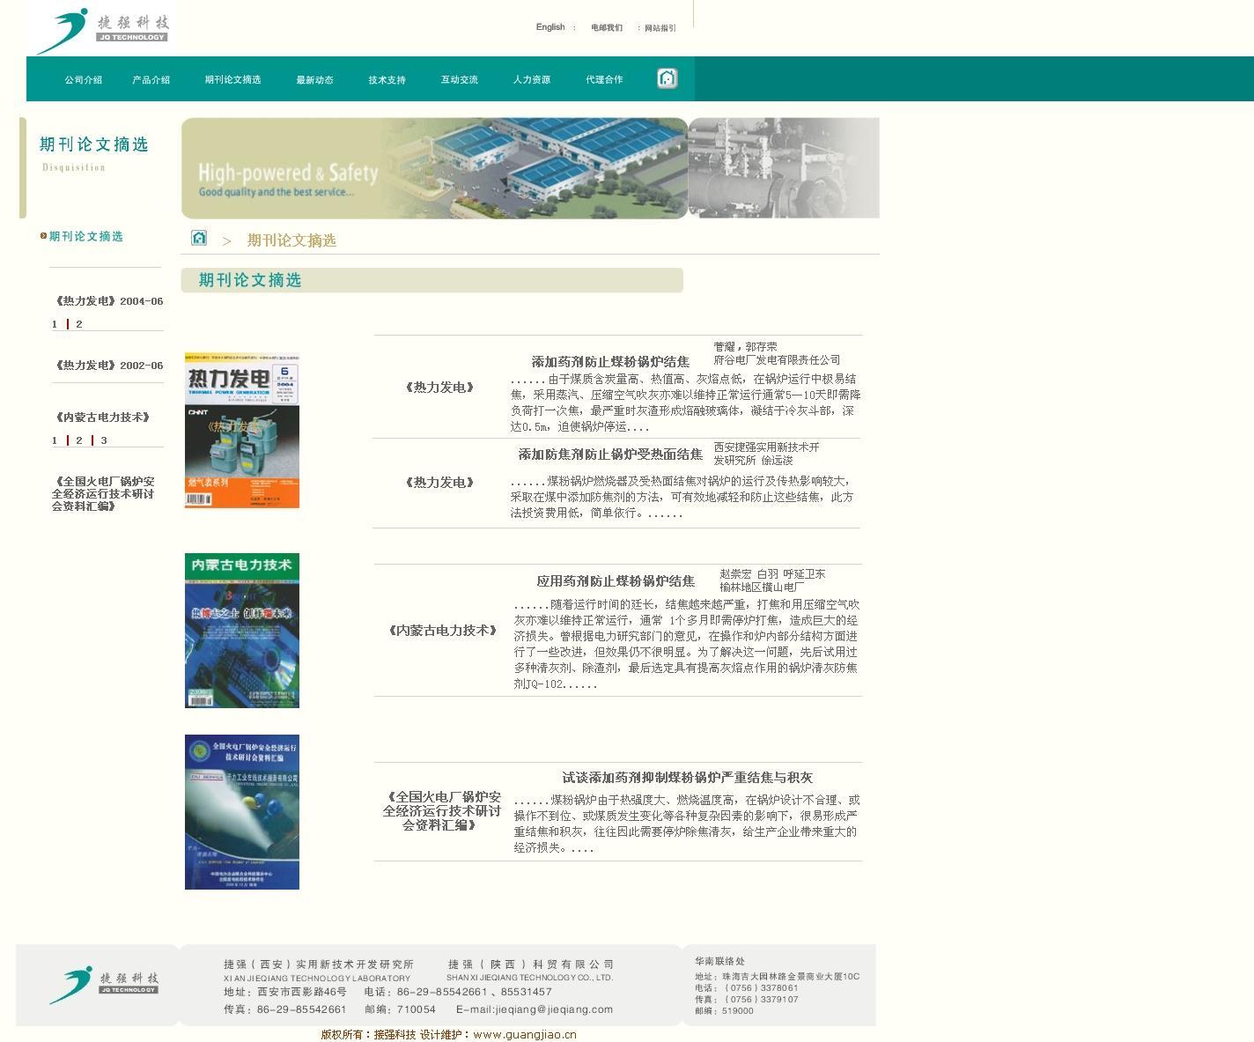Visit www.guangjiao.cn link in footer
This screenshot has height=1042, width=1254.
pyautogui.click(x=524, y=1035)
